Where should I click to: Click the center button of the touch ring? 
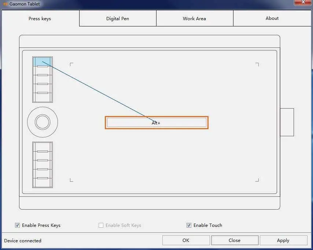[43, 122]
